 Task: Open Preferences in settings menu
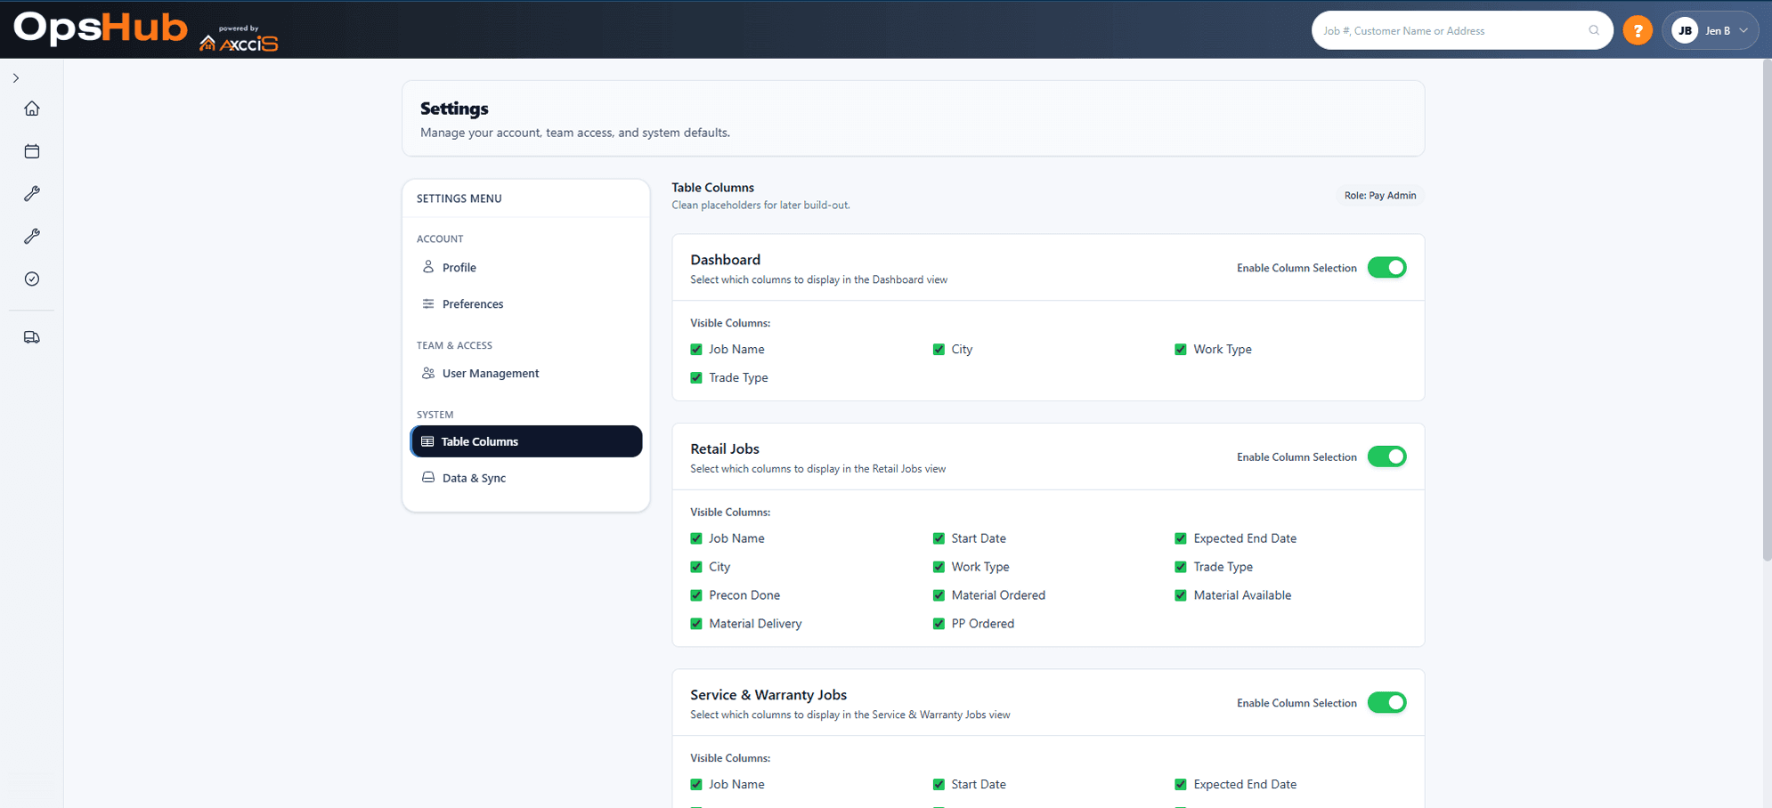coord(472,304)
